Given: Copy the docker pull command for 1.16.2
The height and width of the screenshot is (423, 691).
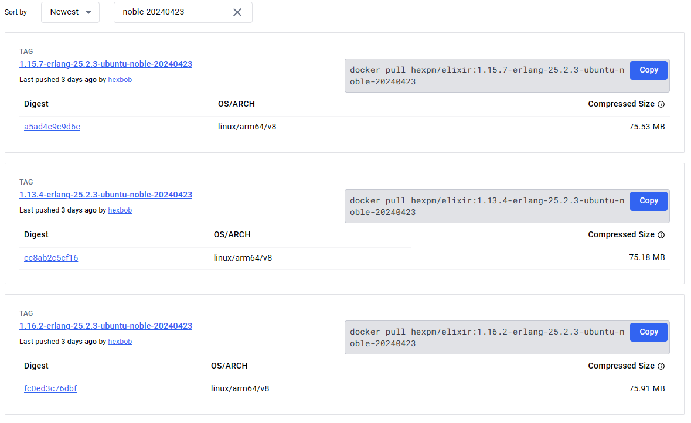Looking at the screenshot, I should (648, 332).
